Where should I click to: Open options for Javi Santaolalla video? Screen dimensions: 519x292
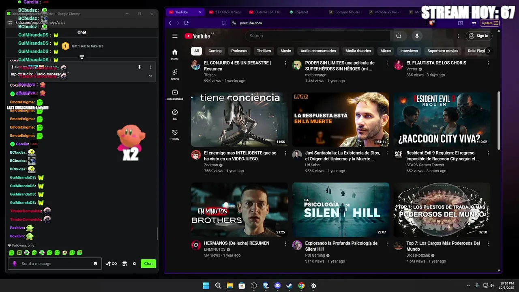pos(387,153)
